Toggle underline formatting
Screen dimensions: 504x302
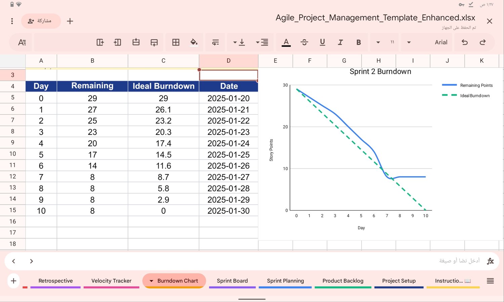(x=322, y=42)
